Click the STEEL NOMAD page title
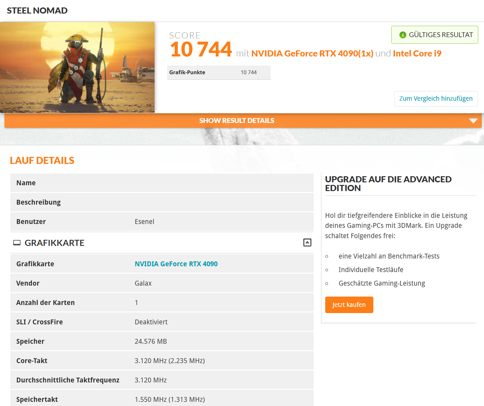The image size is (484, 406). (37, 11)
